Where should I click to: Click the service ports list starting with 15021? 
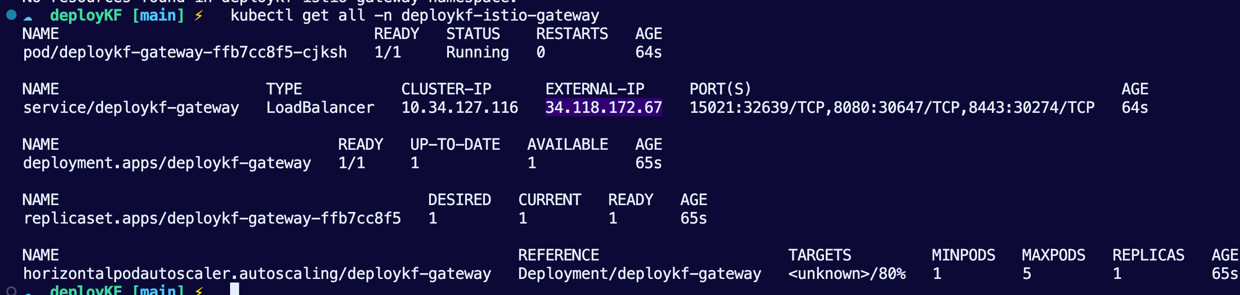coord(892,108)
